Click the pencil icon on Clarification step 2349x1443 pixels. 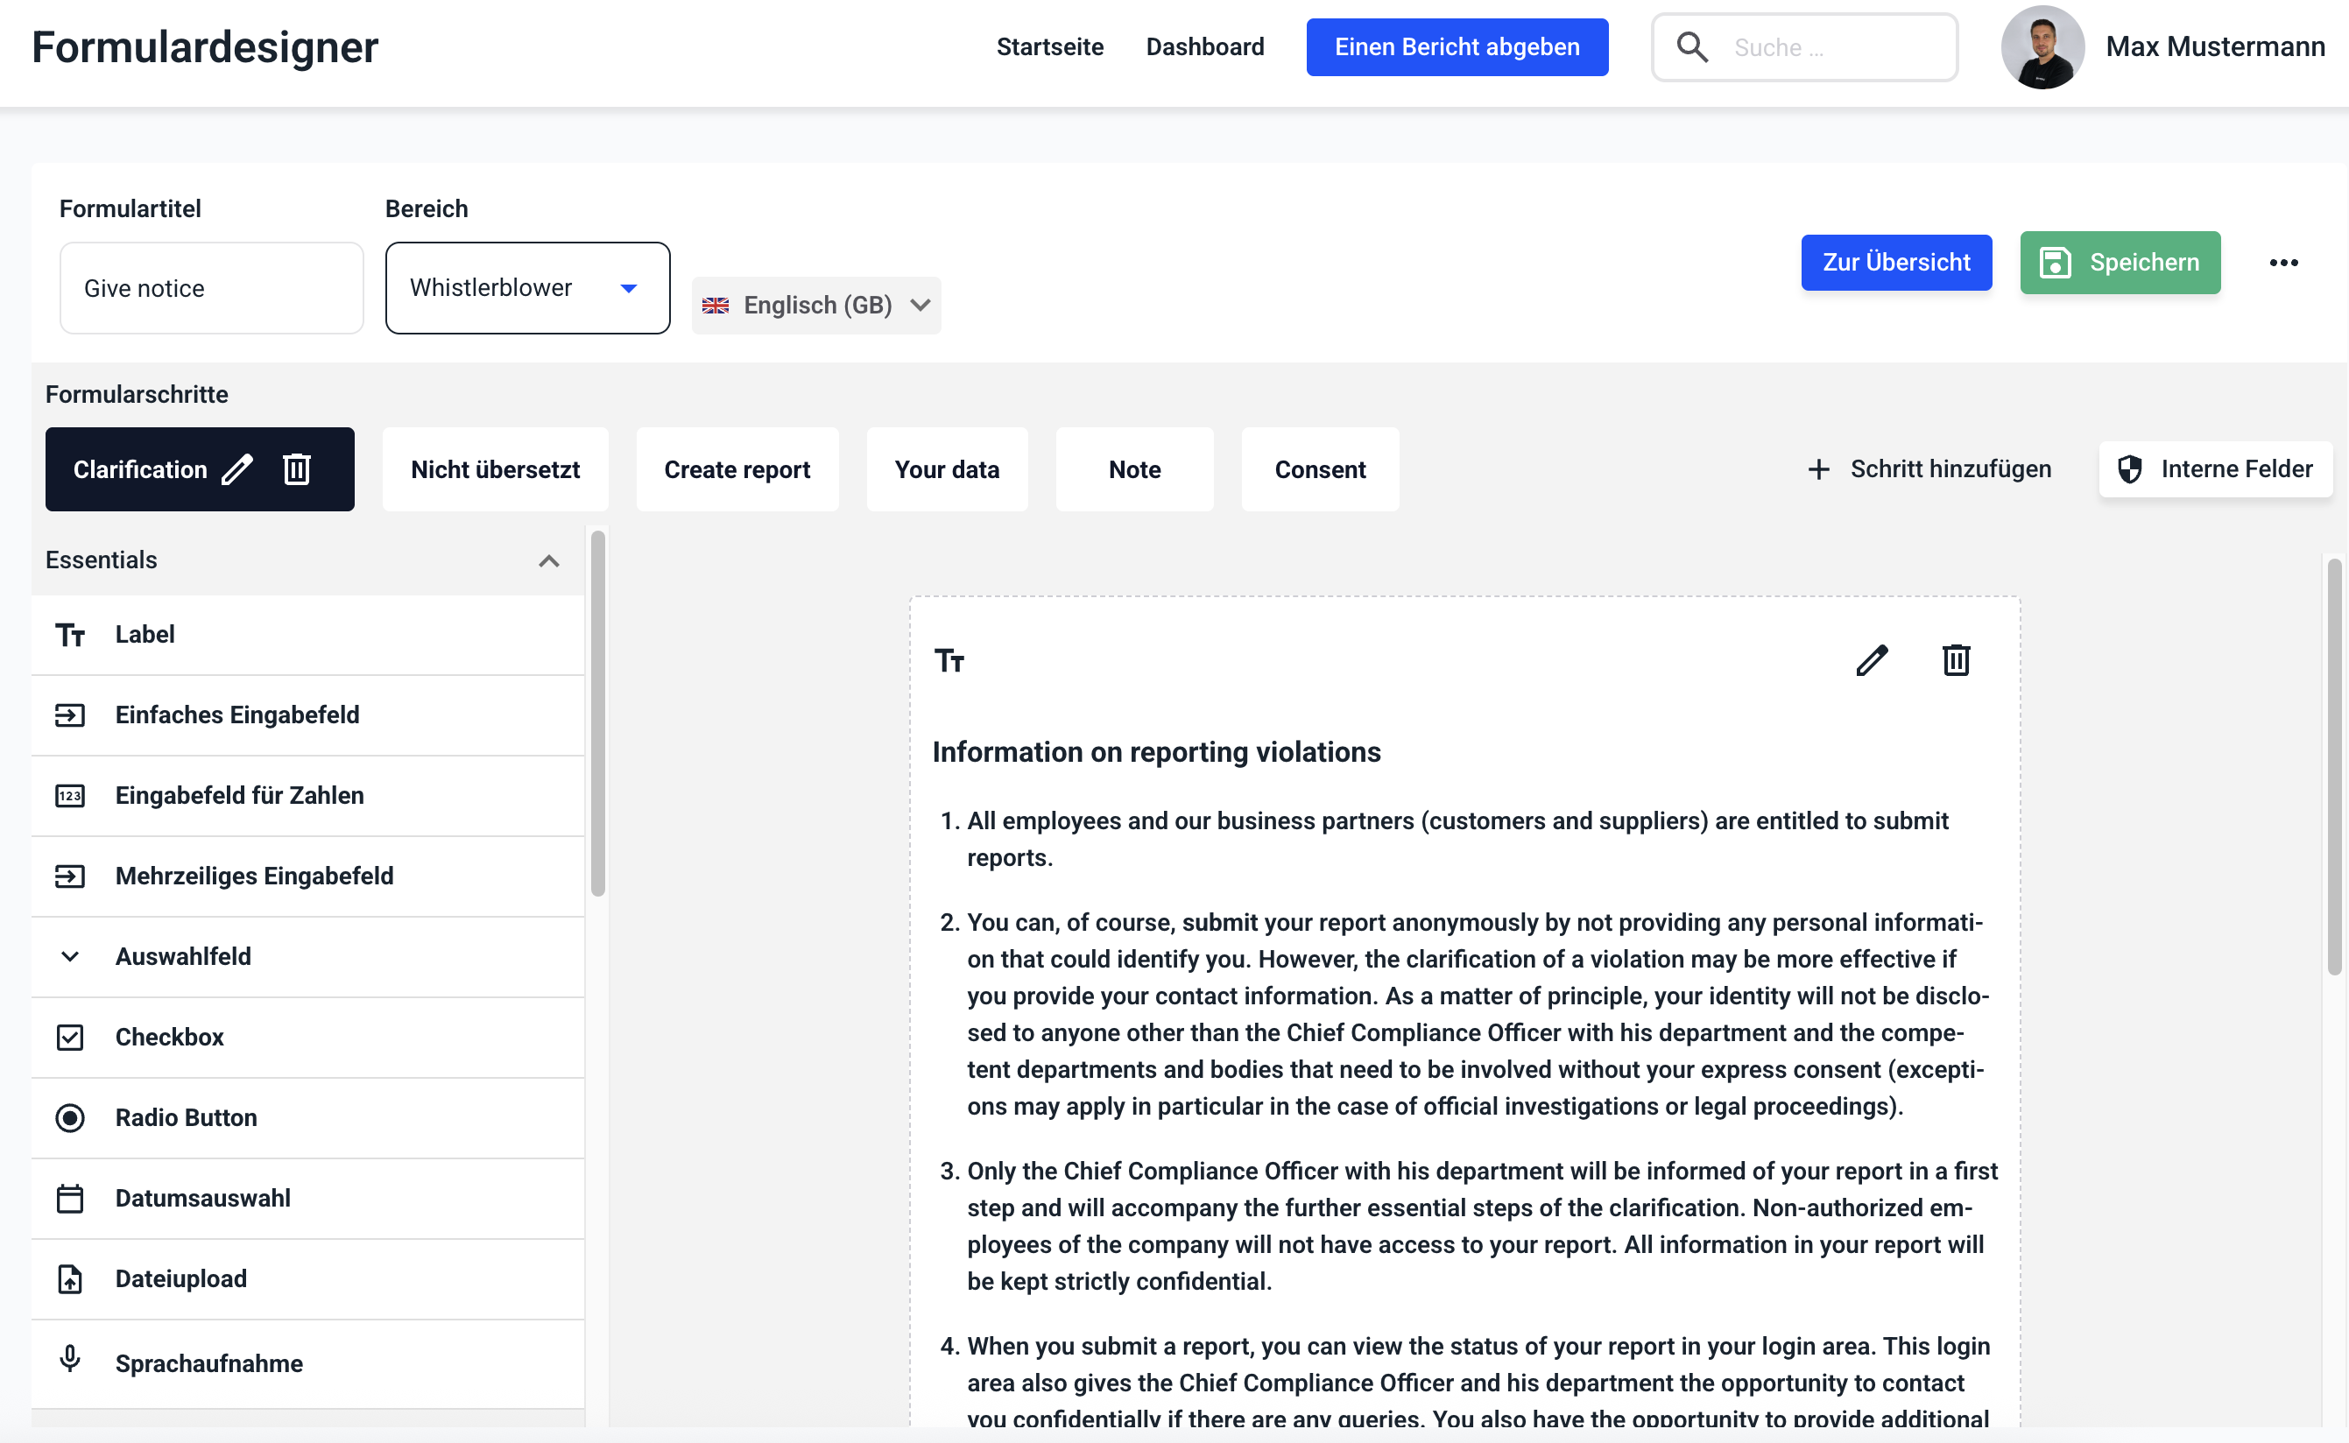click(x=236, y=469)
